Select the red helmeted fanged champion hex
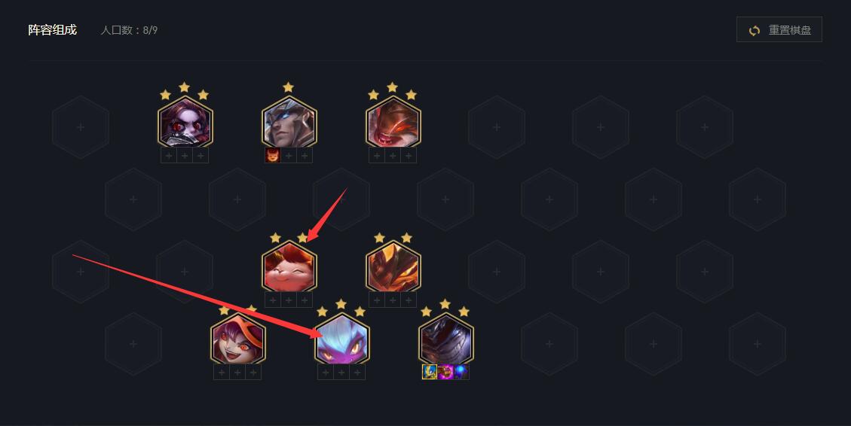This screenshot has height=426, width=851. (x=393, y=122)
